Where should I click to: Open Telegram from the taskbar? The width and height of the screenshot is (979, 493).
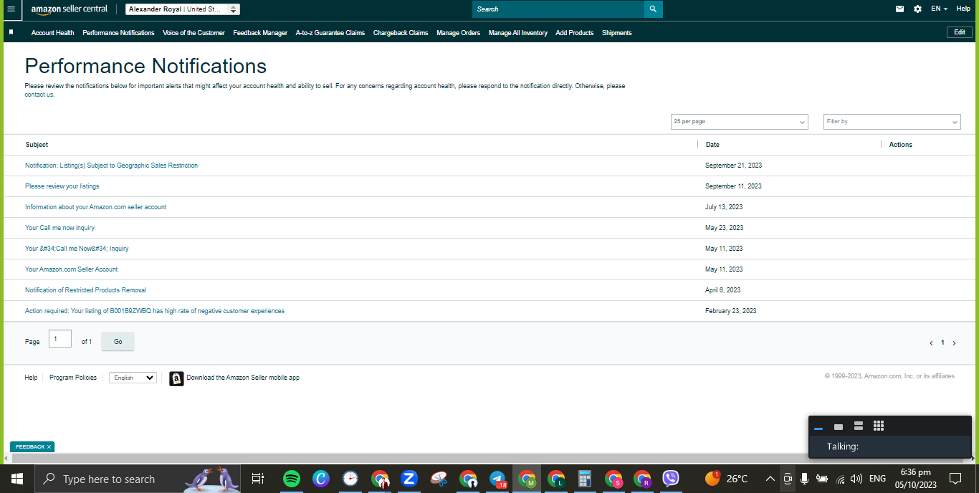(x=497, y=479)
